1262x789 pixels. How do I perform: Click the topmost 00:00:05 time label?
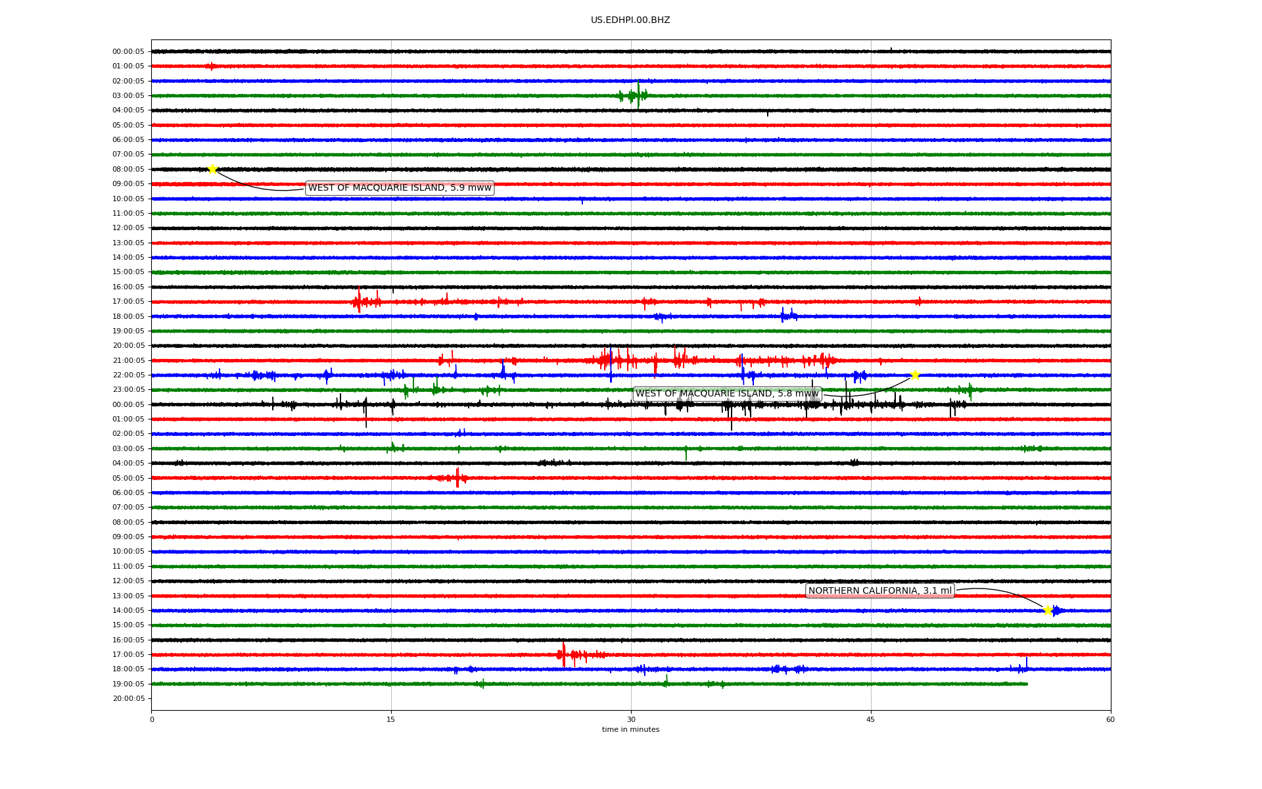pos(128,52)
